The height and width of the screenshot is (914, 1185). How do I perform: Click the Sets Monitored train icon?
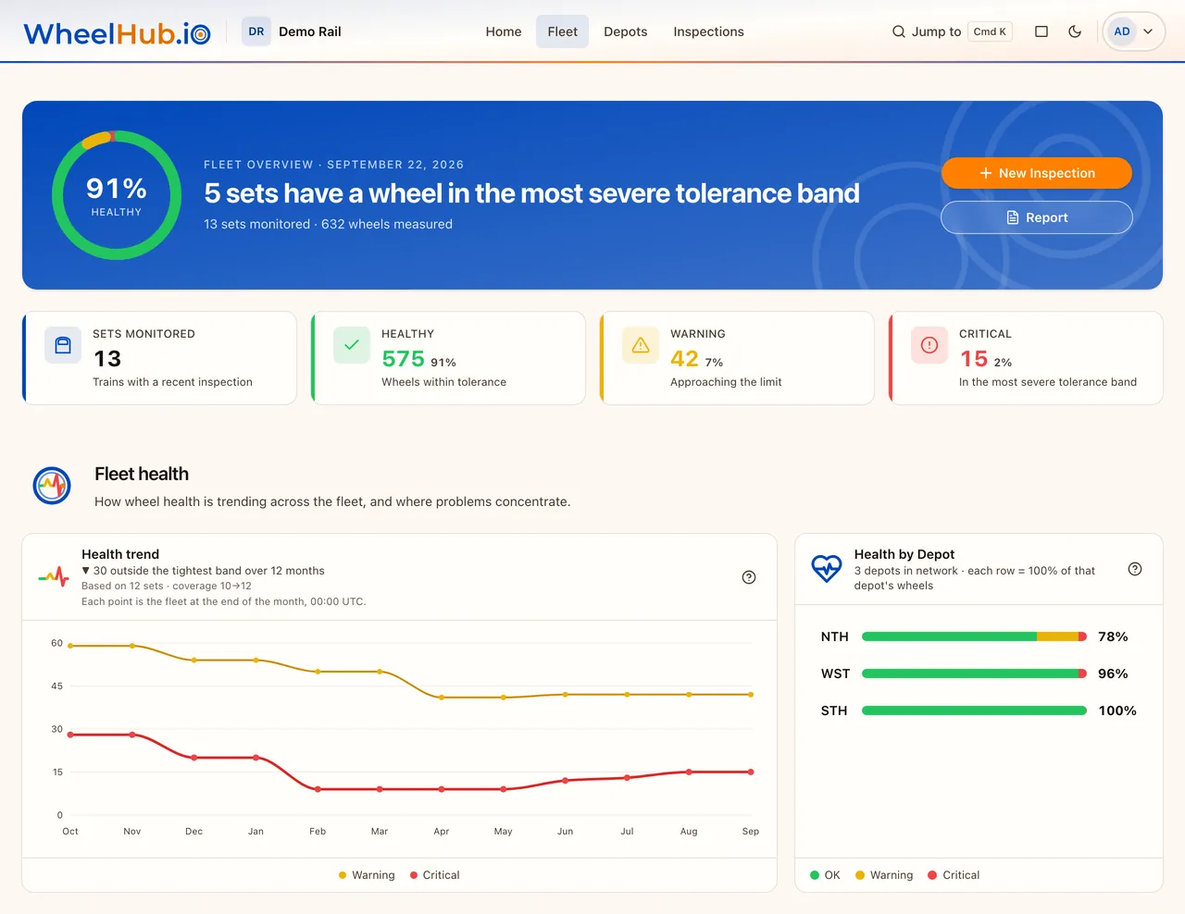click(63, 345)
